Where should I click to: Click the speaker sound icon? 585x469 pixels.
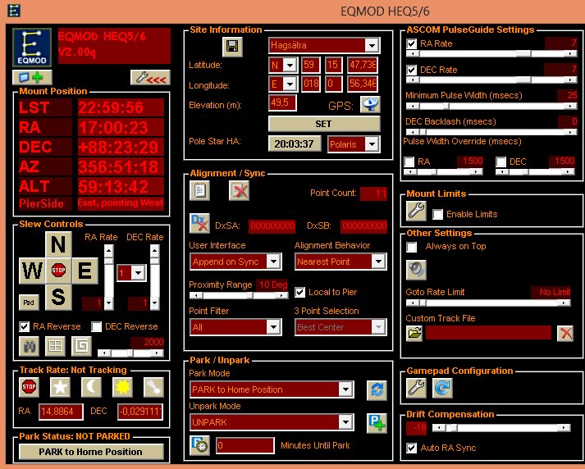point(416,270)
